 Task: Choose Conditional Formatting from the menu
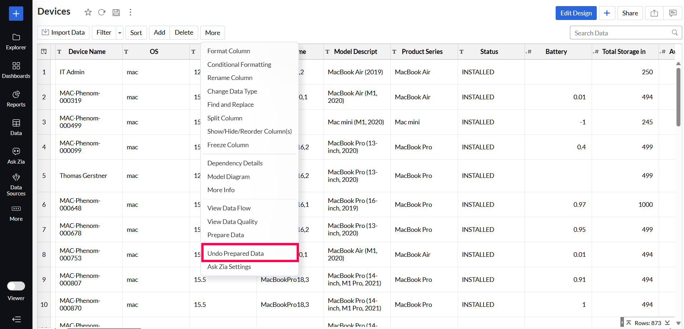coord(239,65)
